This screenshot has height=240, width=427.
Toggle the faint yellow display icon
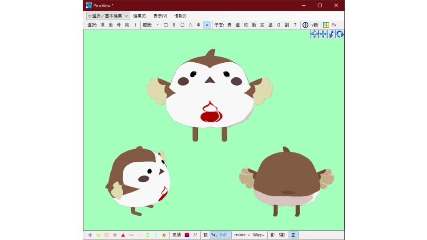click(x=139, y=235)
